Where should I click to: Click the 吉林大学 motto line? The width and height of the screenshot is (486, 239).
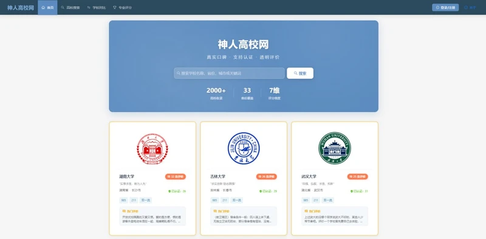click(x=223, y=184)
